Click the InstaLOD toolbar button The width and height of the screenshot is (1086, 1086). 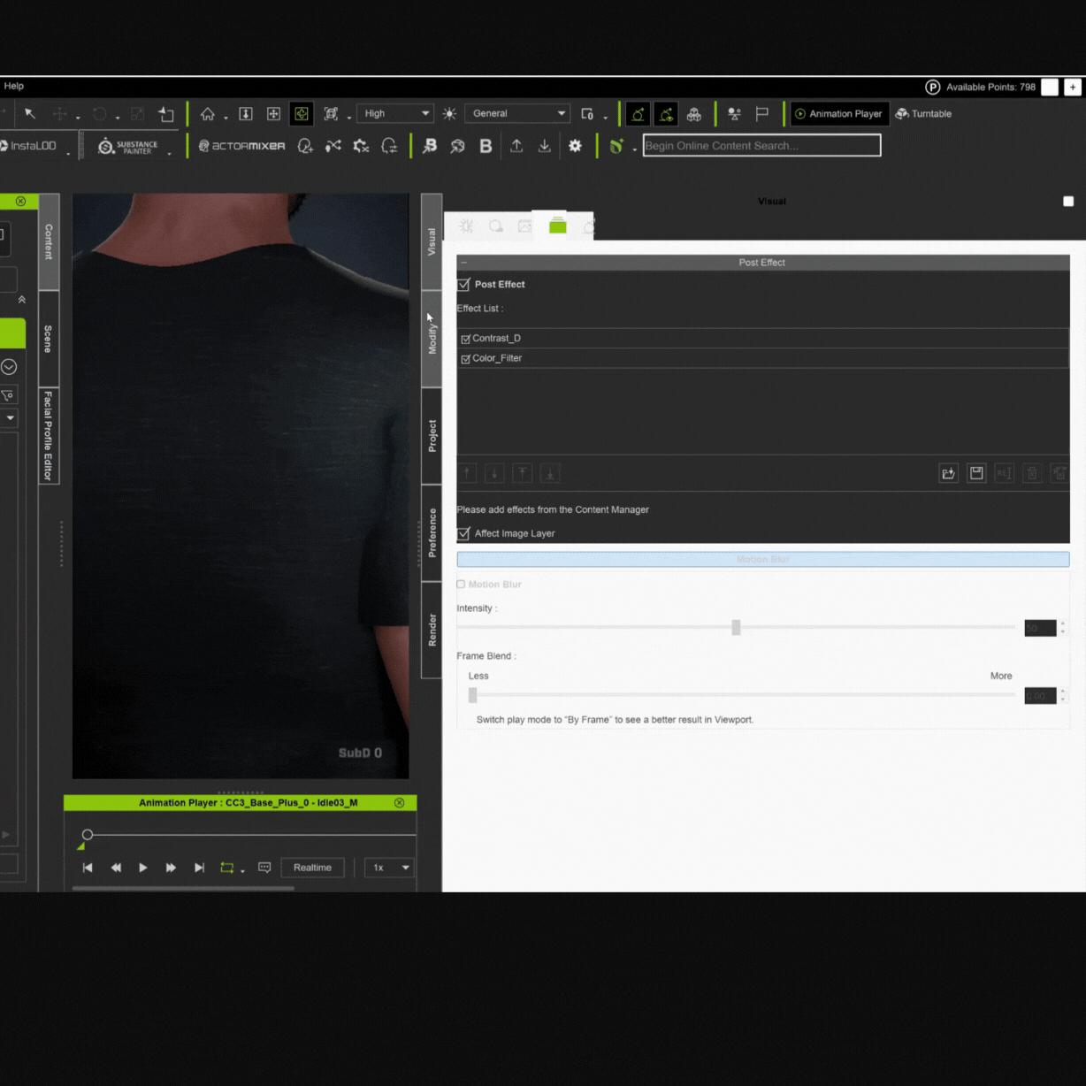tap(28, 146)
